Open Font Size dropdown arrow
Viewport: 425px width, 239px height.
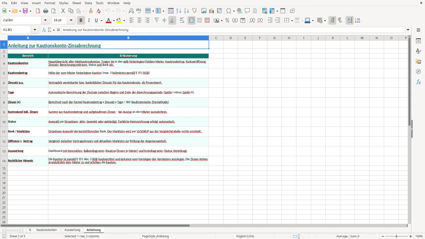(71, 21)
